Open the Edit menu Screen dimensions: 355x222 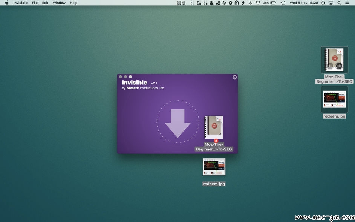click(x=45, y=3)
